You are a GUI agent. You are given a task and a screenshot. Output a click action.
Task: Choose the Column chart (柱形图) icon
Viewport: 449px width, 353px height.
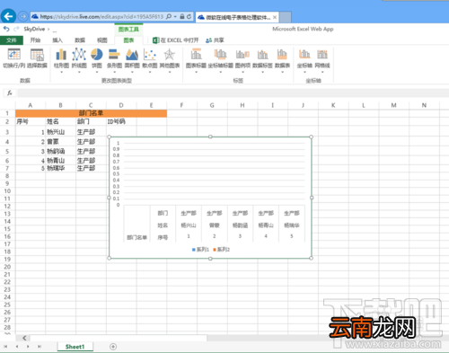(61, 55)
